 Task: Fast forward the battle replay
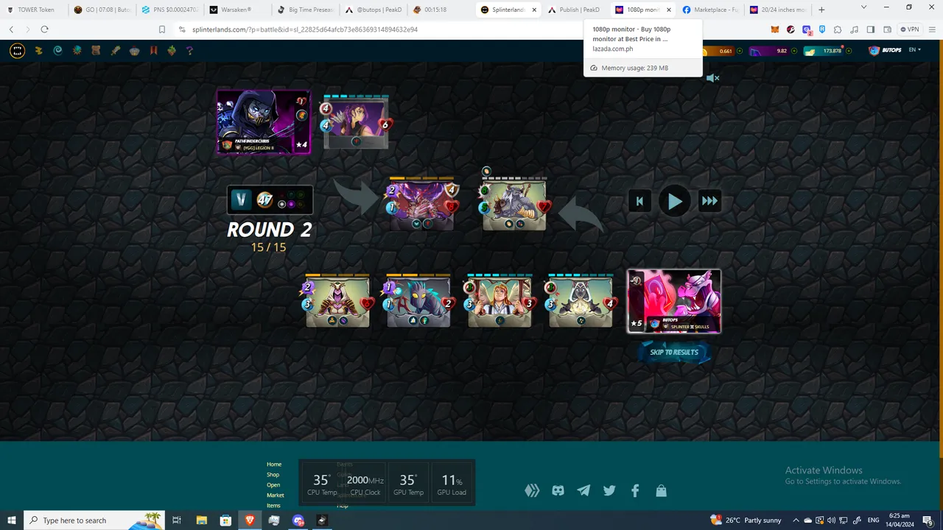click(x=709, y=201)
